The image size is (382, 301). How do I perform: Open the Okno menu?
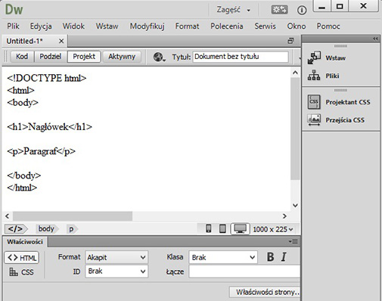point(297,26)
